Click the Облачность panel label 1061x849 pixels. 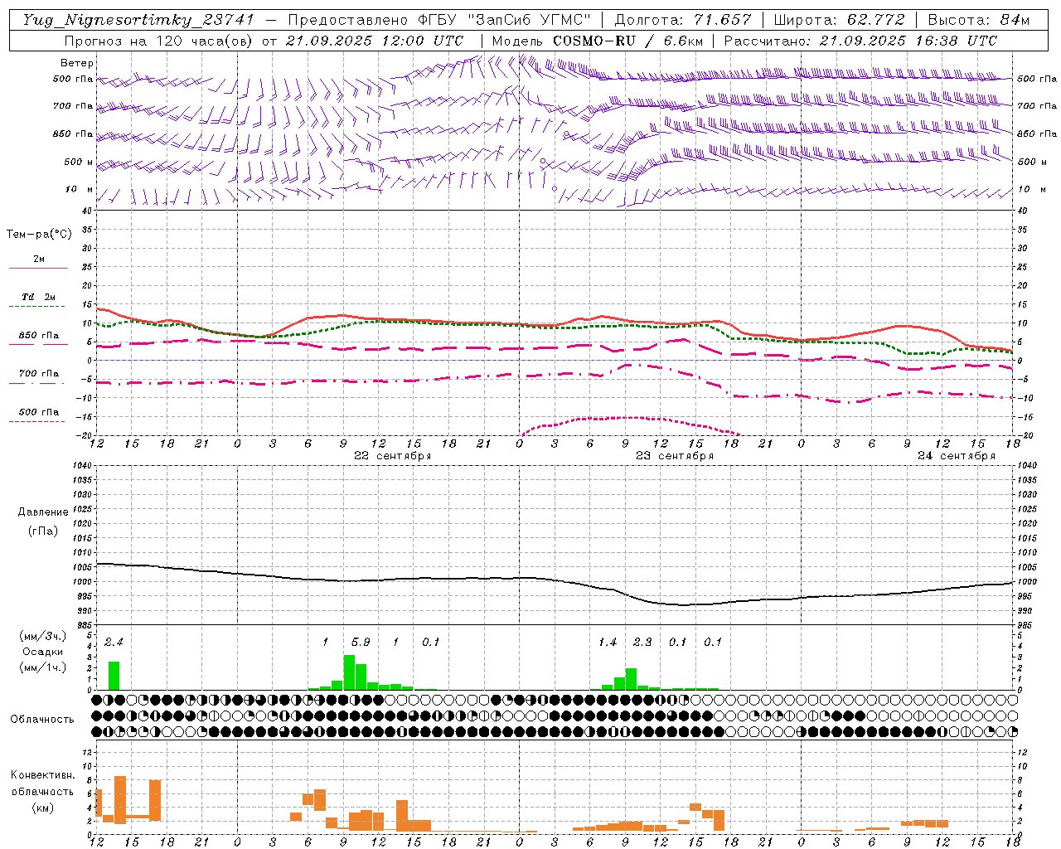42,719
